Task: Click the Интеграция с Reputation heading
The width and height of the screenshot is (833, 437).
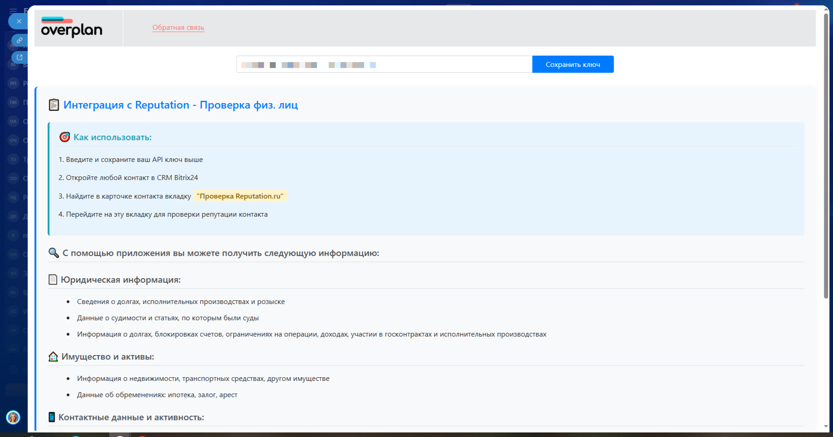Action: 180,105
